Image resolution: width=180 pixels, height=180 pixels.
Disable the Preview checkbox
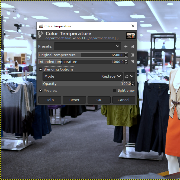(x=40, y=91)
